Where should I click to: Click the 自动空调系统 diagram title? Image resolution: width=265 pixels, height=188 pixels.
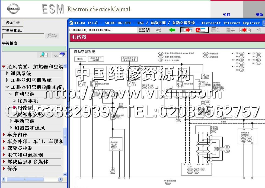[85, 52]
